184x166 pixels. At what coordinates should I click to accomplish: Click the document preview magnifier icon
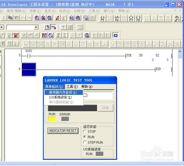coord(47,27)
